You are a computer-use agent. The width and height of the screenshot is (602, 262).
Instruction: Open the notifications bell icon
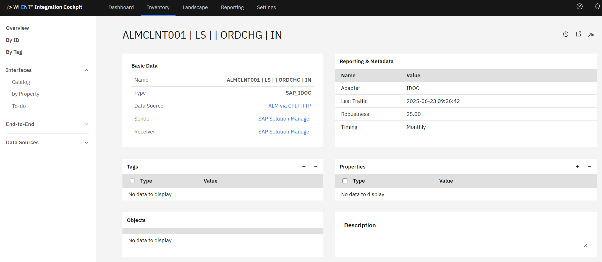pyautogui.click(x=597, y=7)
